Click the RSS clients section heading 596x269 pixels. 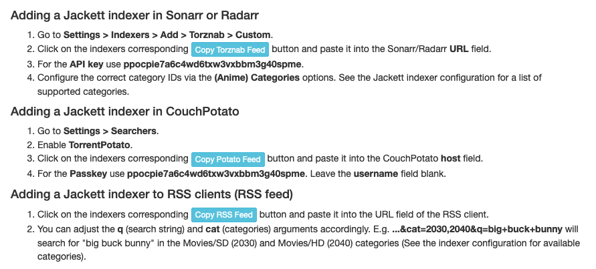[152, 194]
